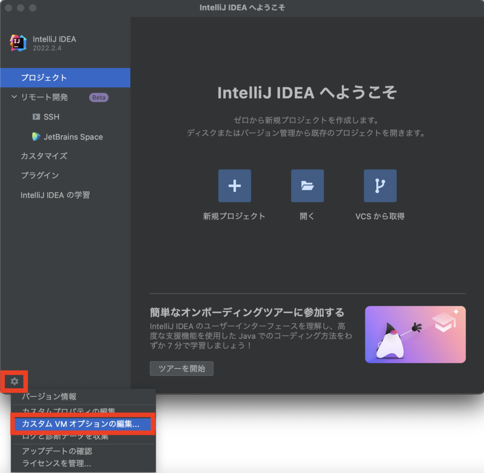484x473 pixels.
Task: Open the gear settings menu icon
Action: (x=15, y=381)
